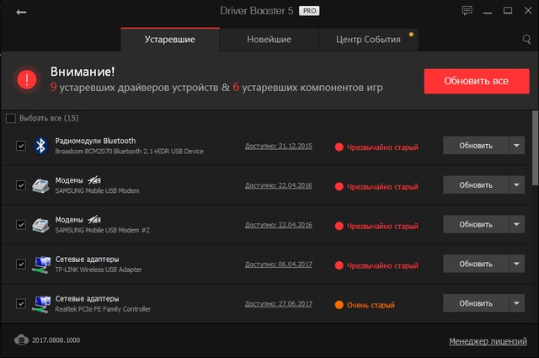539x358 pixels.
Task: Select Радиомодули Bluetooth device name
Action: coord(95,141)
